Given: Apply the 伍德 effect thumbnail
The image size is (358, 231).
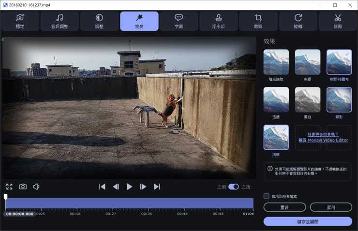Looking at the screenshot, I should tap(276, 100).
